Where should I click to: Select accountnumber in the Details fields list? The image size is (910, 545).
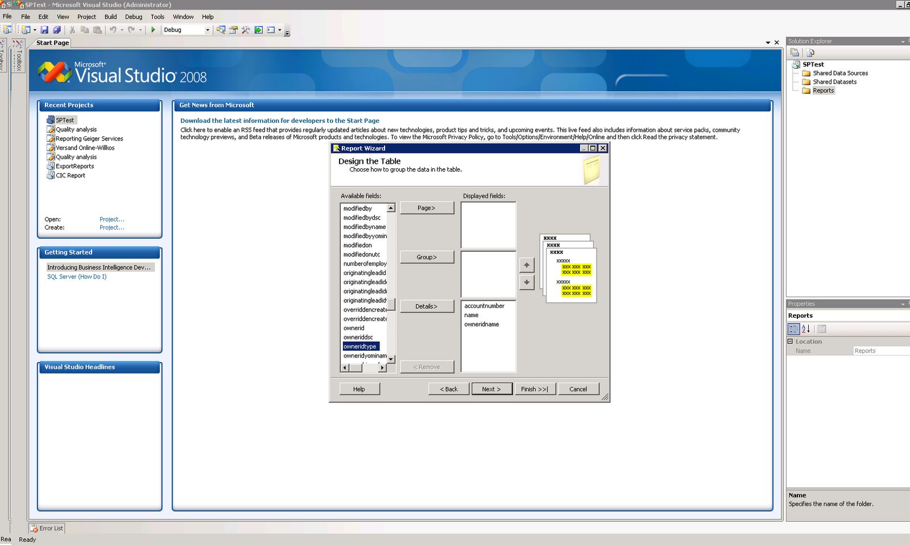(x=485, y=306)
